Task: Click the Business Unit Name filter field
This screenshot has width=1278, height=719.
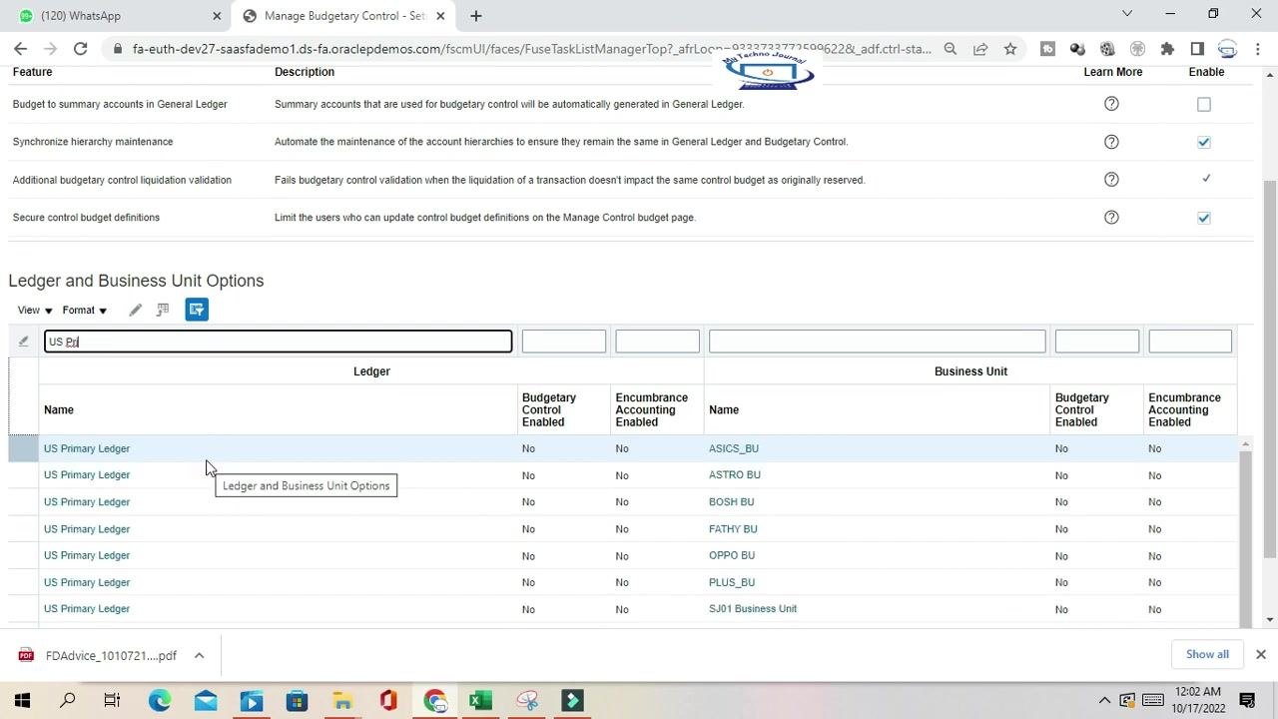Action: [x=877, y=342]
